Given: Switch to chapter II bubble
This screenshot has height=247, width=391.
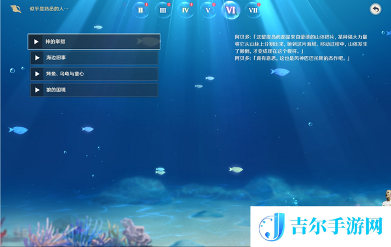Looking at the screenshot, I should [141, 10].
